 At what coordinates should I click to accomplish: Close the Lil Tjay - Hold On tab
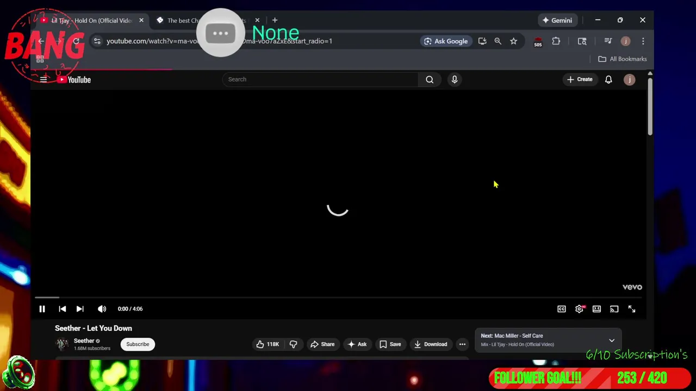(141, 20)
